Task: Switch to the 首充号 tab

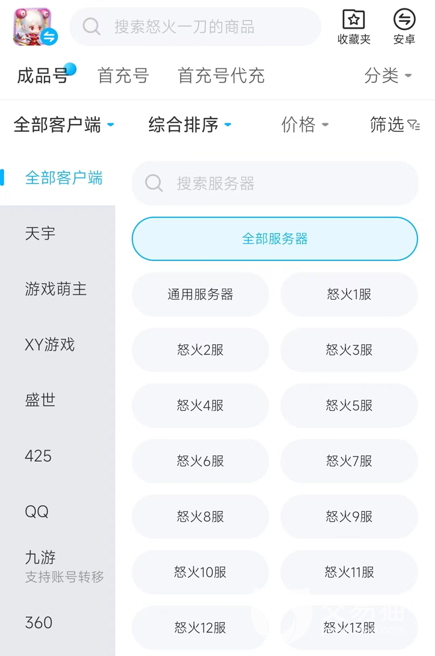Action: 123,76
